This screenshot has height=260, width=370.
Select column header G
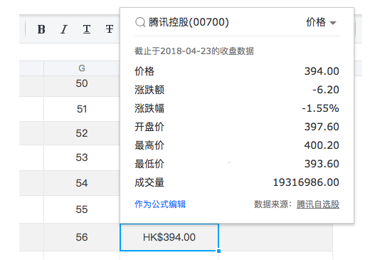point(82,68)
